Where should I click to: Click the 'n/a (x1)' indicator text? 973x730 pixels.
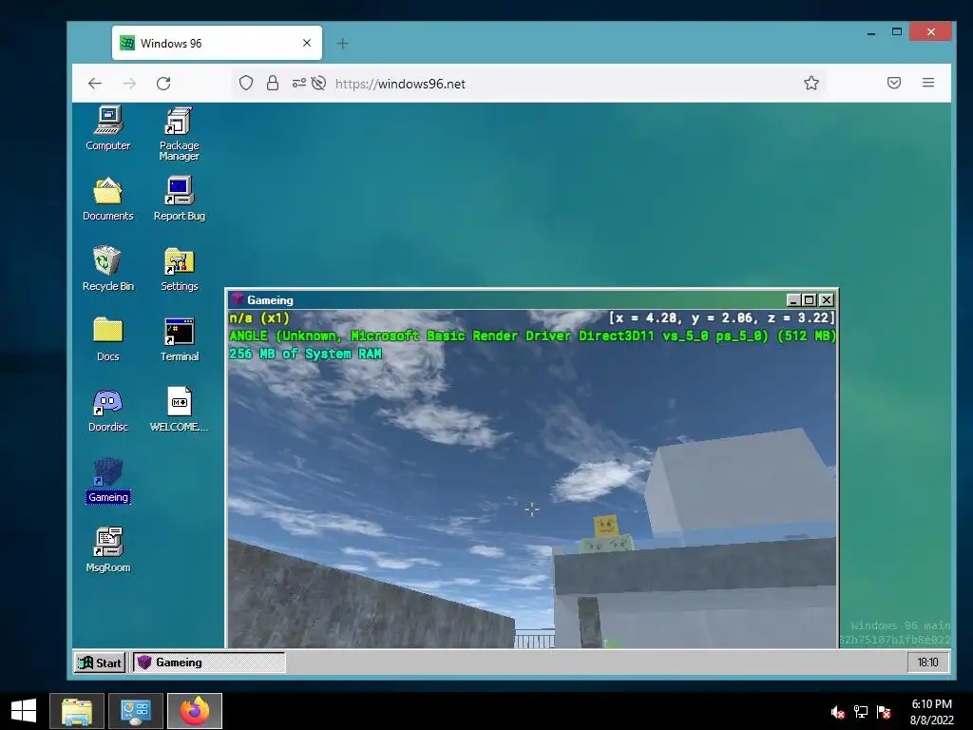259,318
